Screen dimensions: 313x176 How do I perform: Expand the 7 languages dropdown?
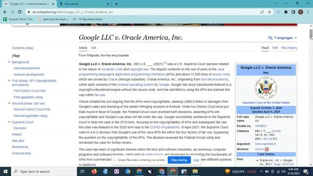283,38
